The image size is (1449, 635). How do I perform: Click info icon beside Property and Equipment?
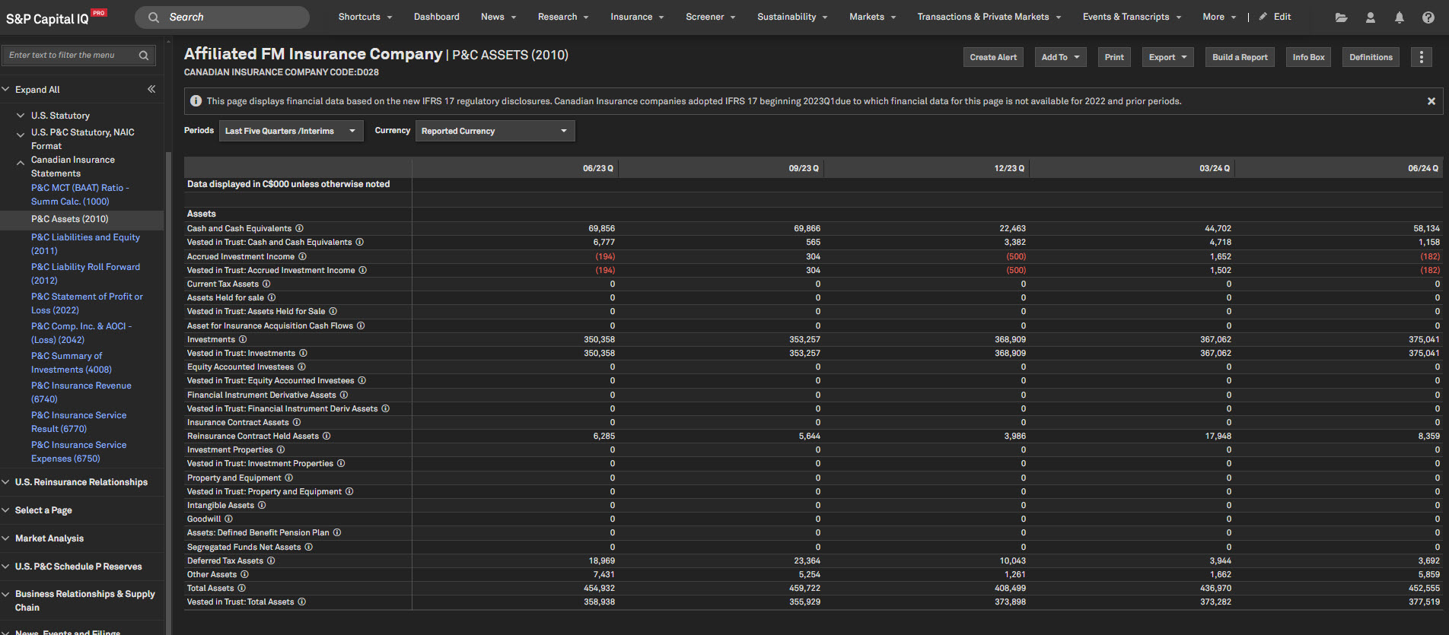[288, 478]
